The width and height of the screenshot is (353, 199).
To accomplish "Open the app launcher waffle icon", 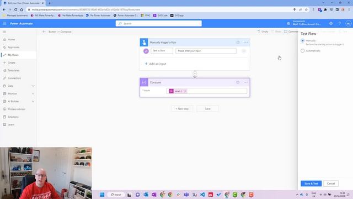I will tap(4, 23).
